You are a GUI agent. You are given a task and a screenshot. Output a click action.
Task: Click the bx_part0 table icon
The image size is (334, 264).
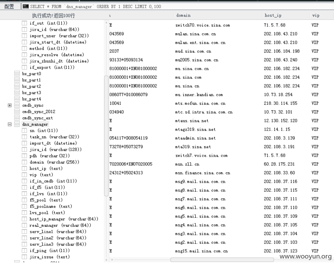click(x=17, y=74)
